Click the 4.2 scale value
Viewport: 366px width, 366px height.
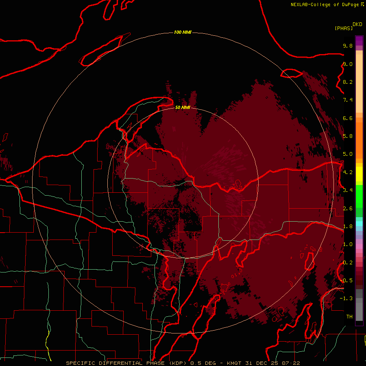(348, 172)
